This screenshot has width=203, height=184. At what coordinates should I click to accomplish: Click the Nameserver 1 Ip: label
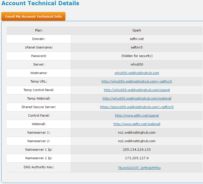coord(39,149)
